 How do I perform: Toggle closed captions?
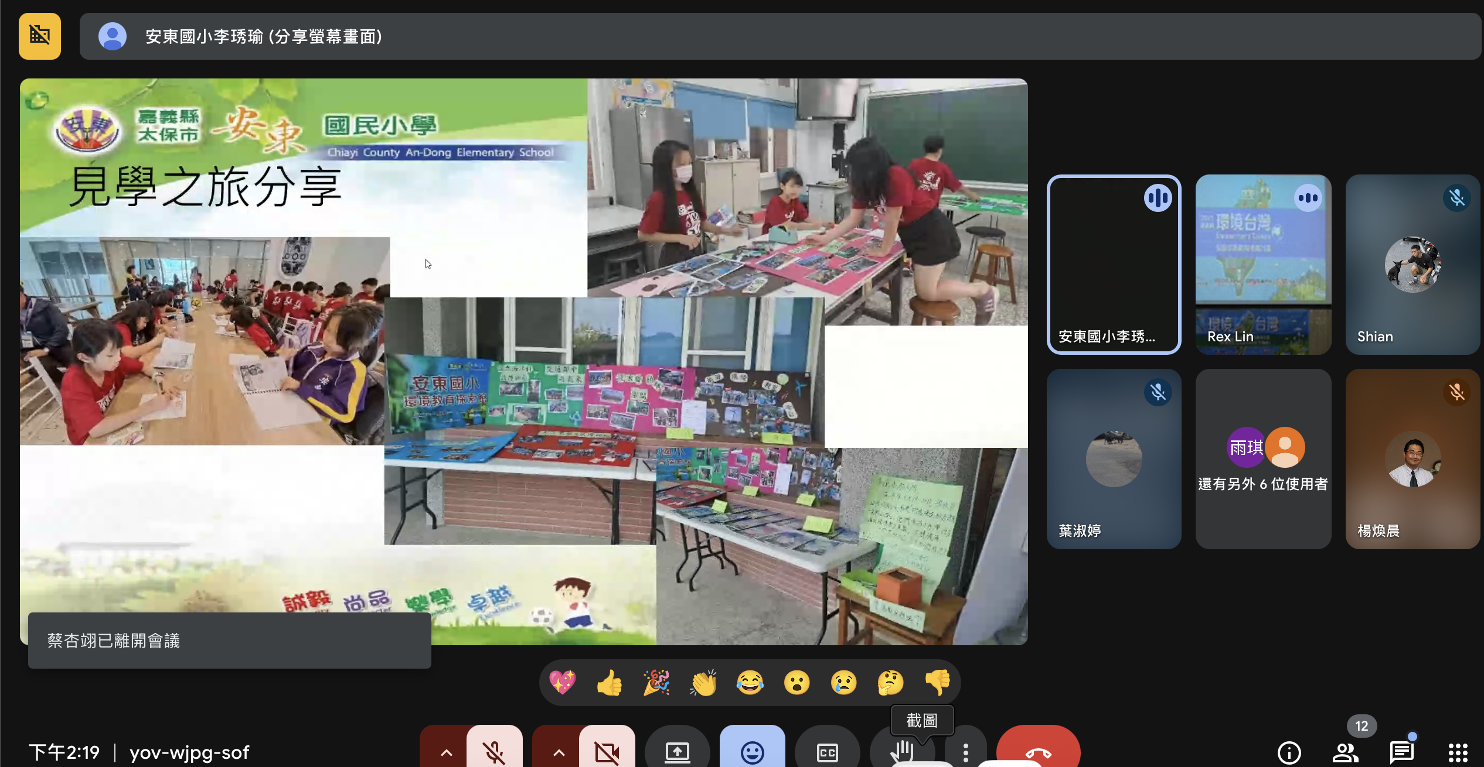[x=827, y=752]
